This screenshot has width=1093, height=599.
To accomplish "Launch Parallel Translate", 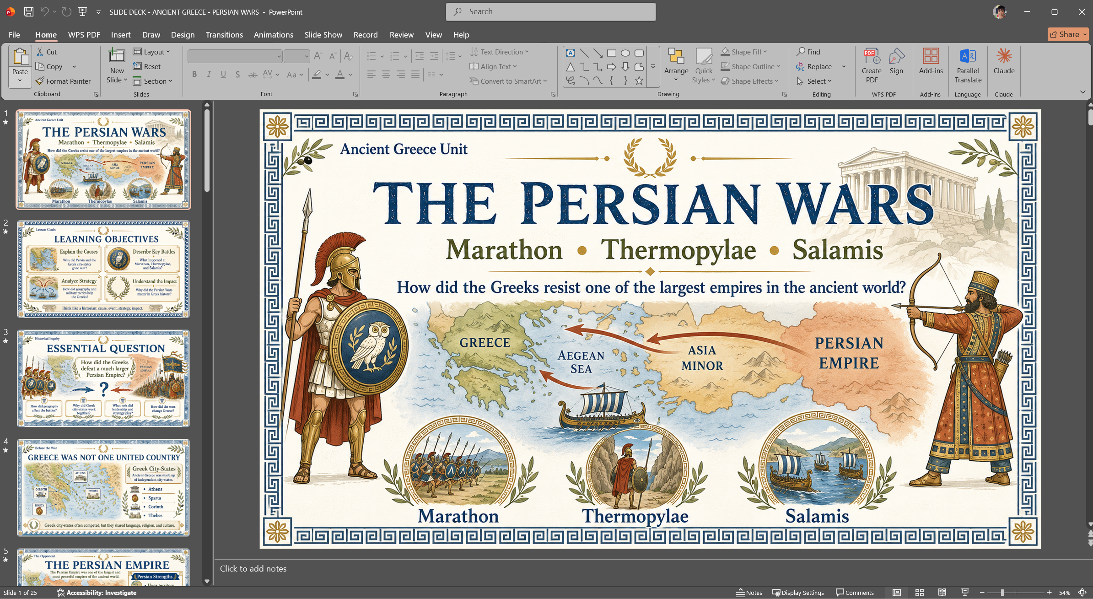I will coord(968,66).
